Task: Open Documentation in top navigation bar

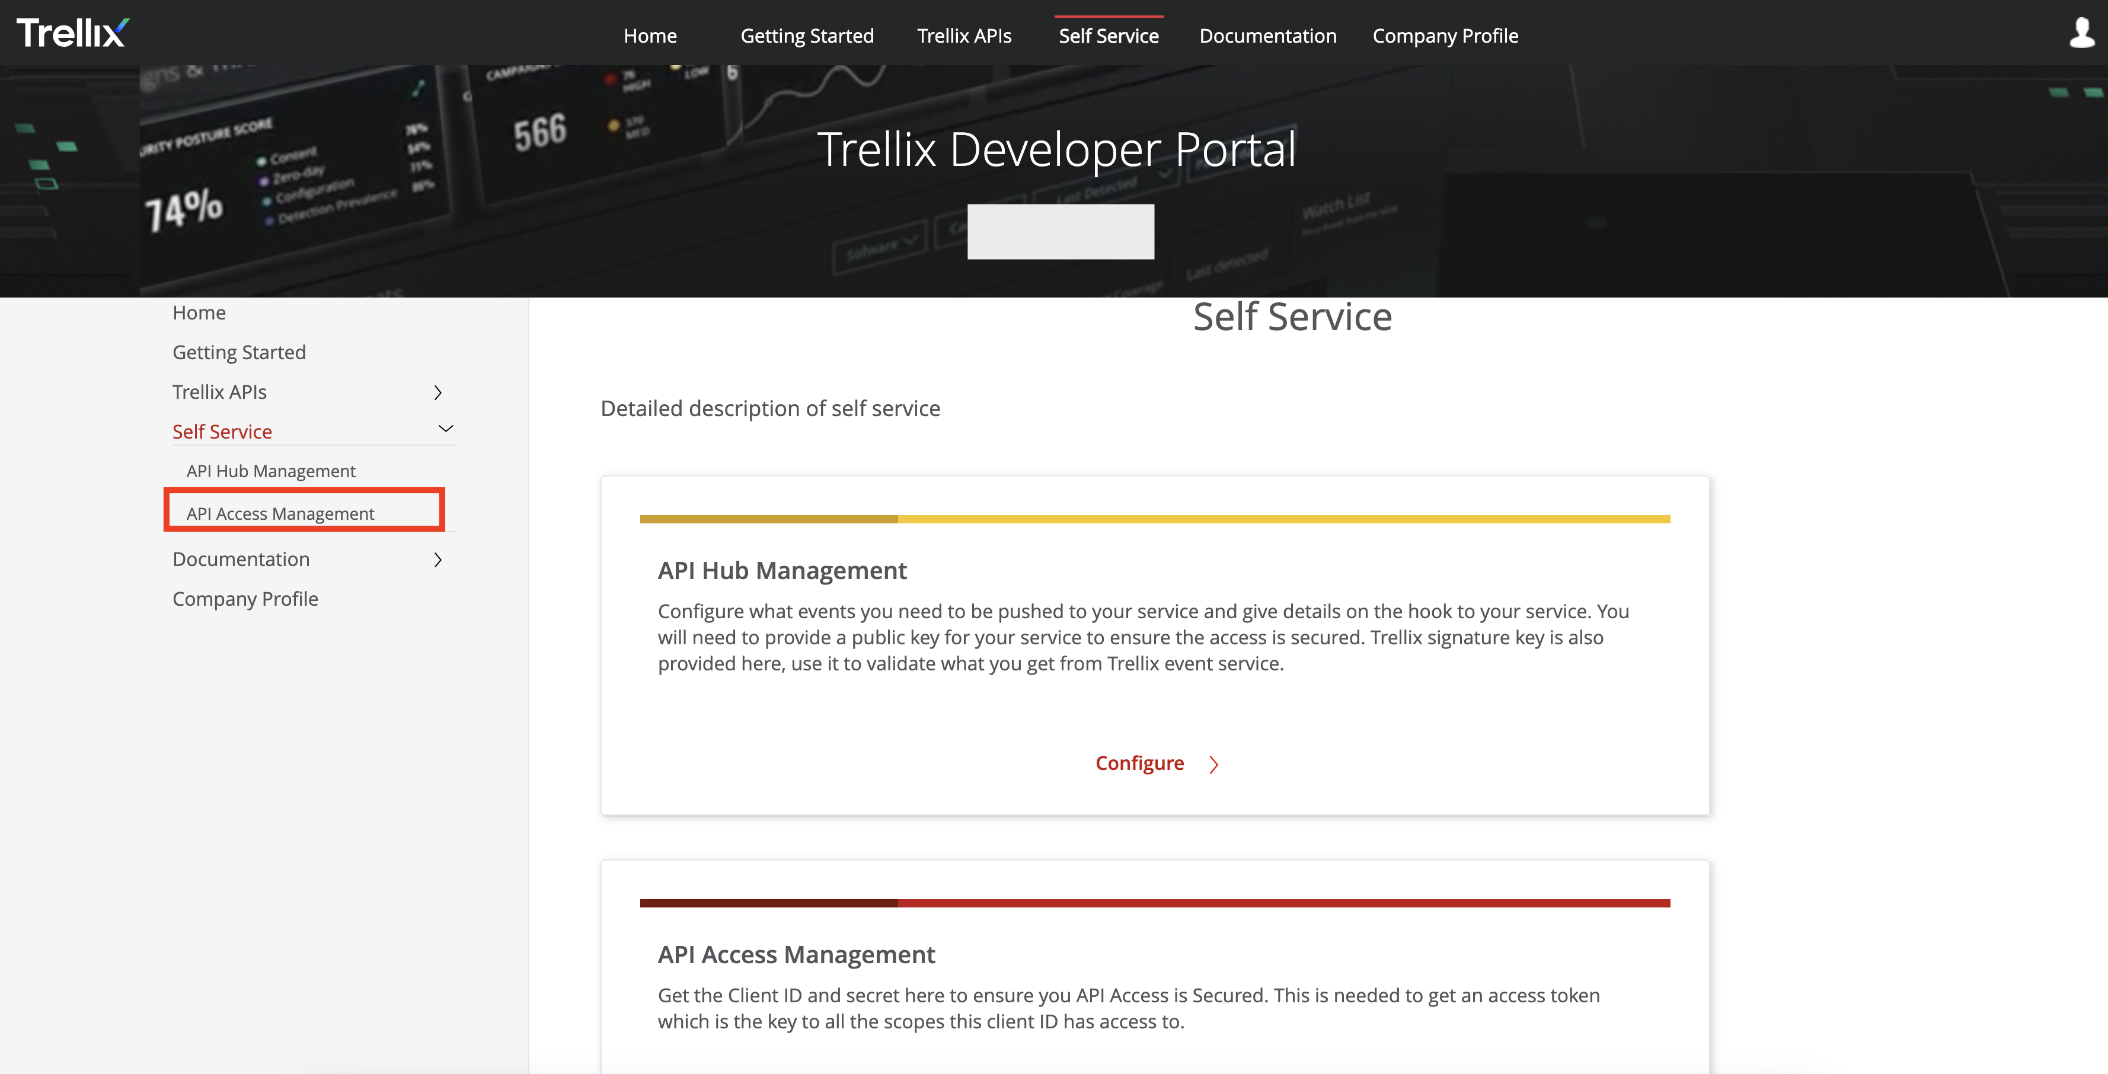Action: [x=1267, y=36]
